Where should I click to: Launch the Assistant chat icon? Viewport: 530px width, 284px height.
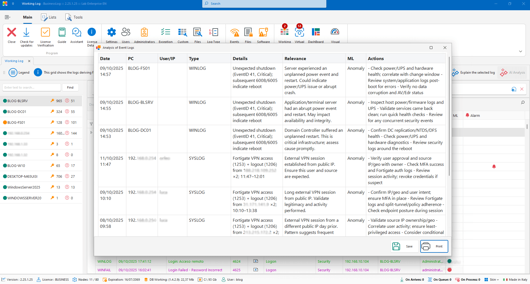tap(76, 33)
